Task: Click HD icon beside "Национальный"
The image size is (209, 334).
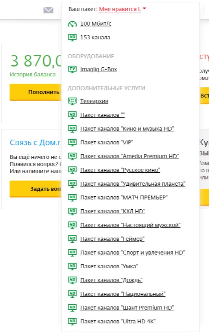Action: (72, 294)
